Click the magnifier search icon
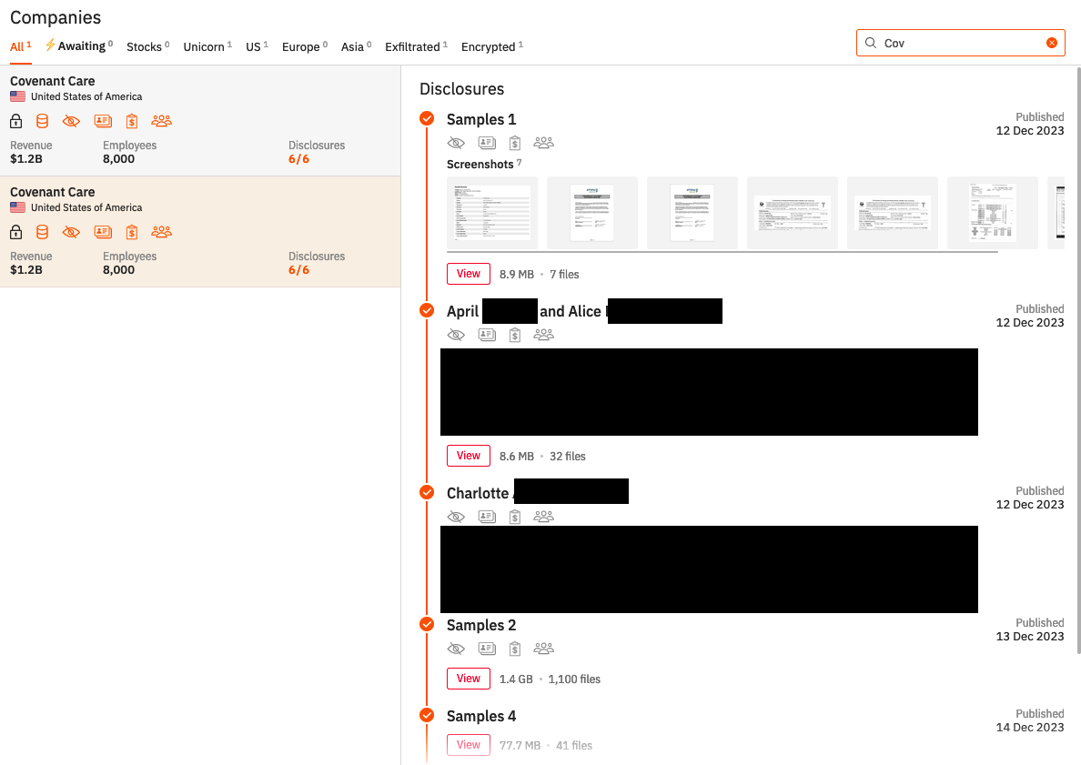Viewport: 1081px width, 765px height. 871,43
